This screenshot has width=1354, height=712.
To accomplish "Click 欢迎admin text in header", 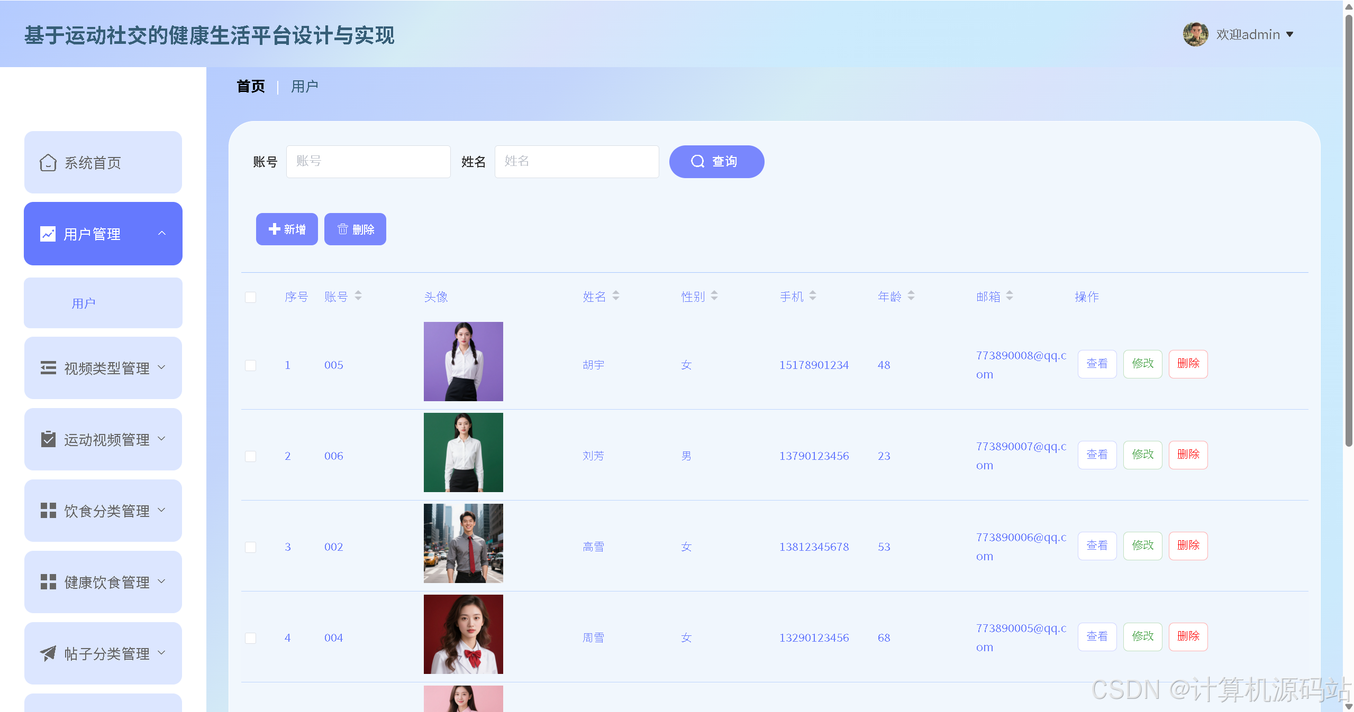I will pyautogui.click(x=1248, y=34).
